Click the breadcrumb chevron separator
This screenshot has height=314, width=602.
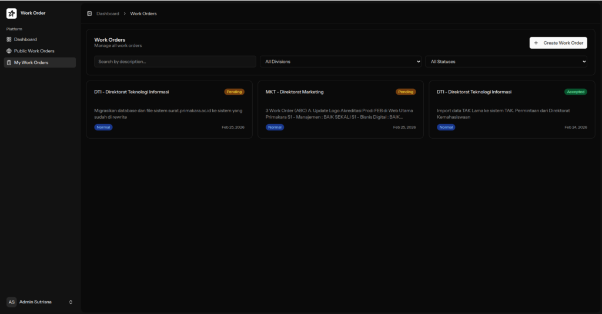point(125,14)
